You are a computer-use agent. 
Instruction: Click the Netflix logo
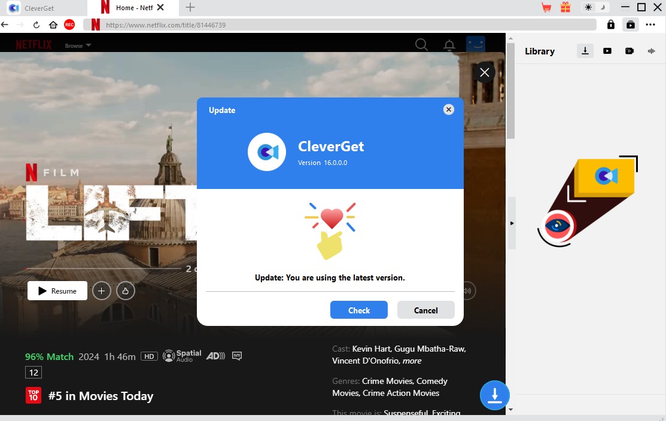click(34, 45)
